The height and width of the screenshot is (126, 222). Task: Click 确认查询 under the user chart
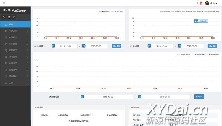tap(116, 46)
